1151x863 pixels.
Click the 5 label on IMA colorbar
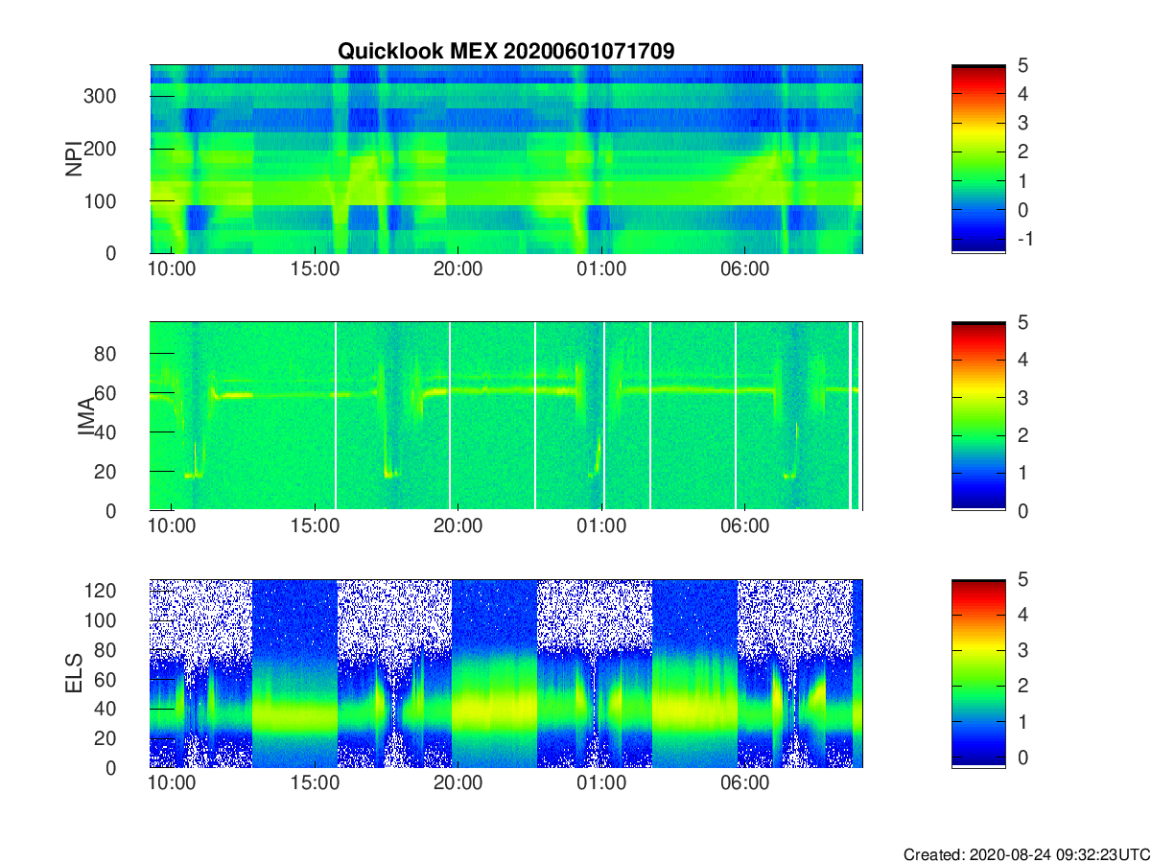pos(1022,322)
